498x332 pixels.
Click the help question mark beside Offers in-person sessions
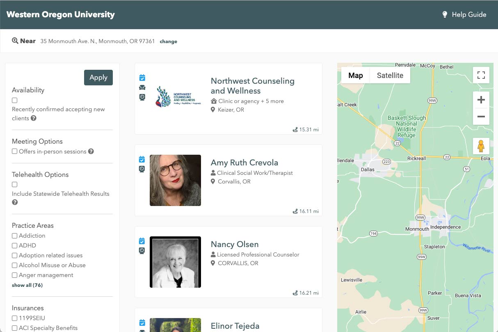[x=91, y=151]
